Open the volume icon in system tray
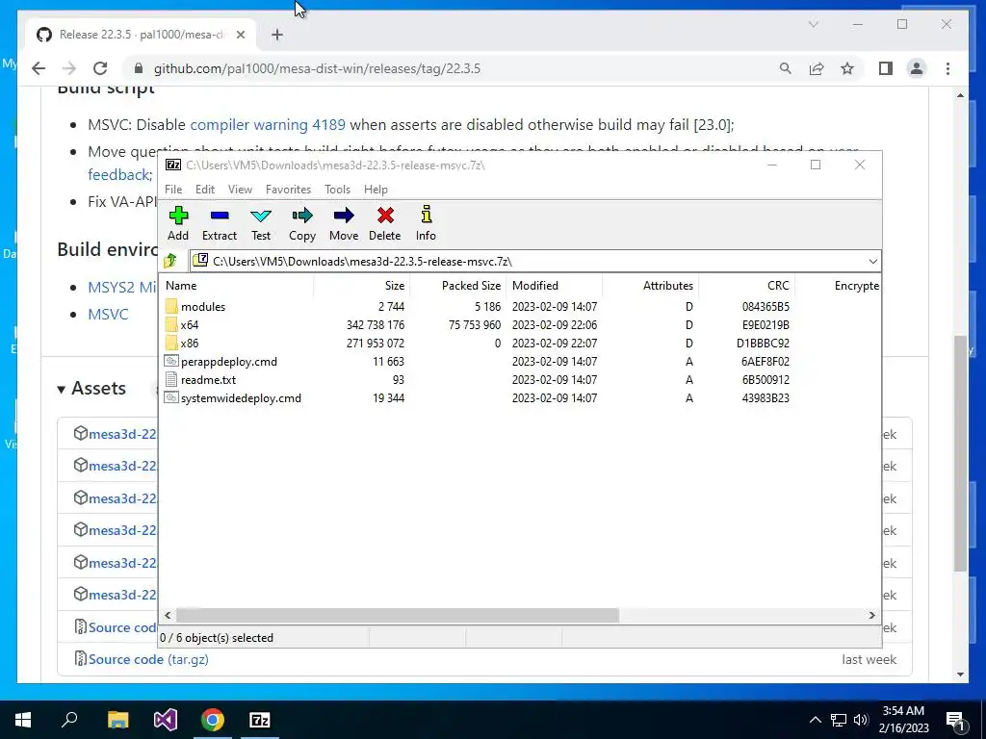Image resolution: width=986 pixels, height=739 pixels. (861, 720)
